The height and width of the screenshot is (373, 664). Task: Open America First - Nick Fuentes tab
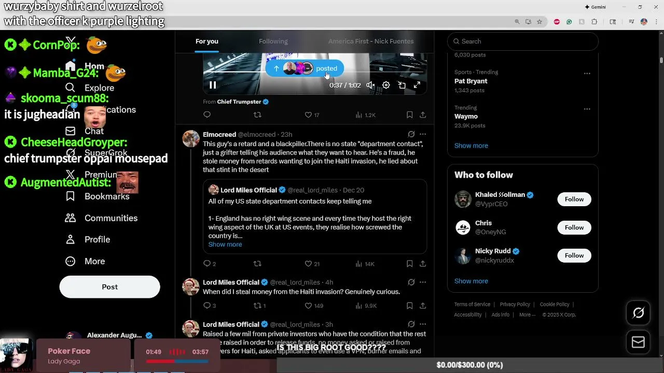pos(371,41)
